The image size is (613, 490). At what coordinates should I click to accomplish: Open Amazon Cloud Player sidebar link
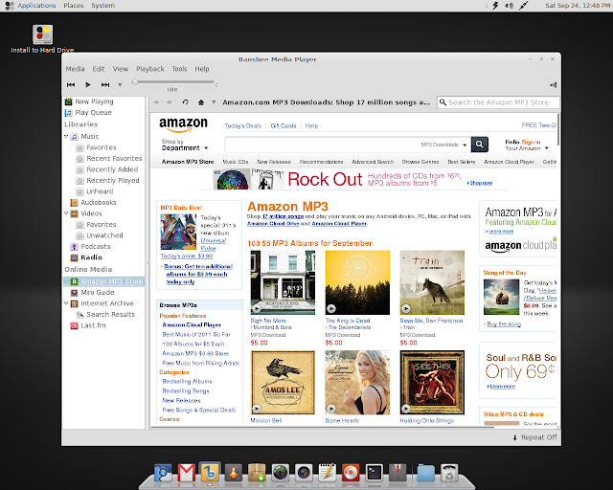[x=192, y=325]
